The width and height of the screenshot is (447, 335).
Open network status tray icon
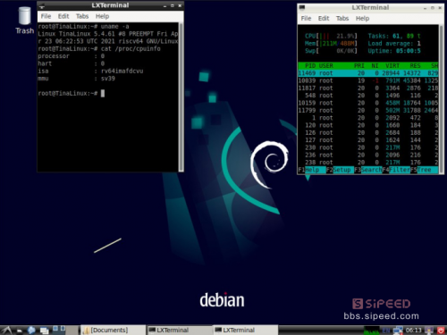[x=398, y=331]
